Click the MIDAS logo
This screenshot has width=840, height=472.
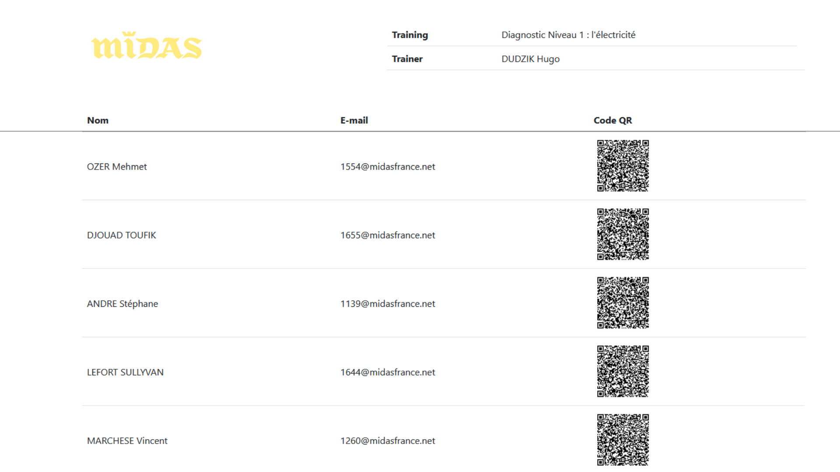pos(147,45)
